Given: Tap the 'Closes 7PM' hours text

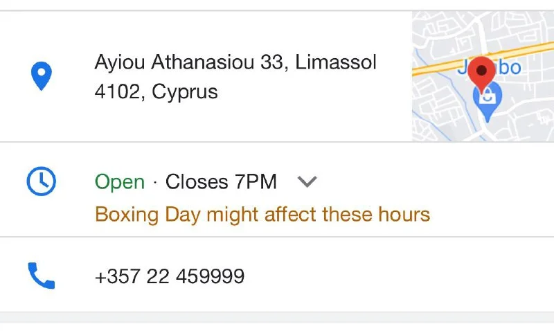Looking at the screenshot, I should click(x=221, y=182).
